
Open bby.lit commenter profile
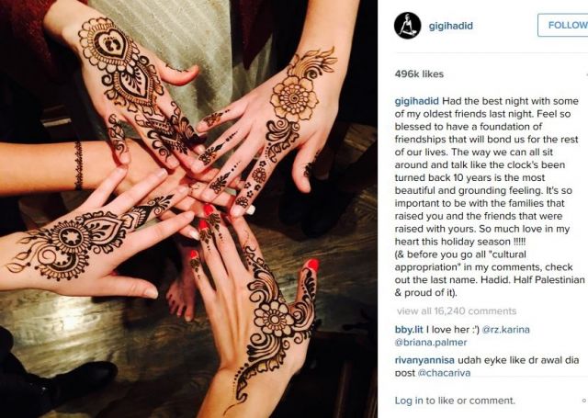click(x=409, y=330)
